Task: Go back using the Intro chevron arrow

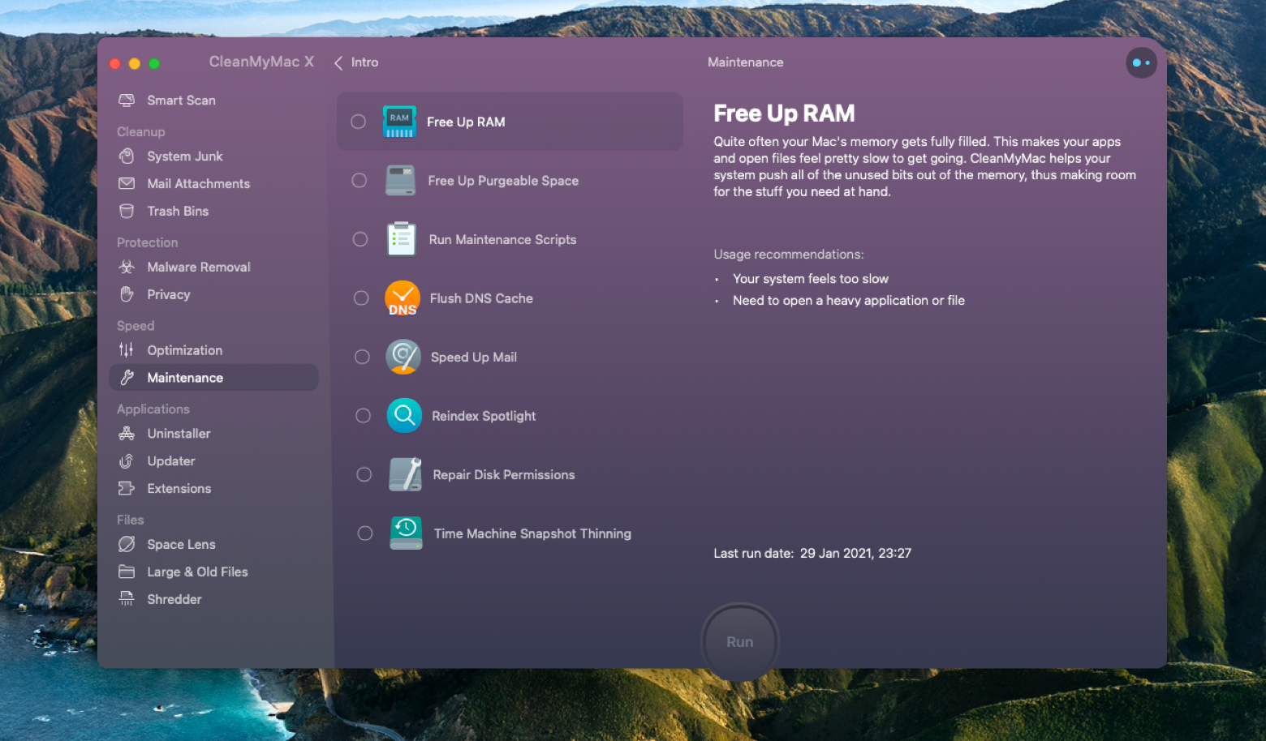Action: 338,62
